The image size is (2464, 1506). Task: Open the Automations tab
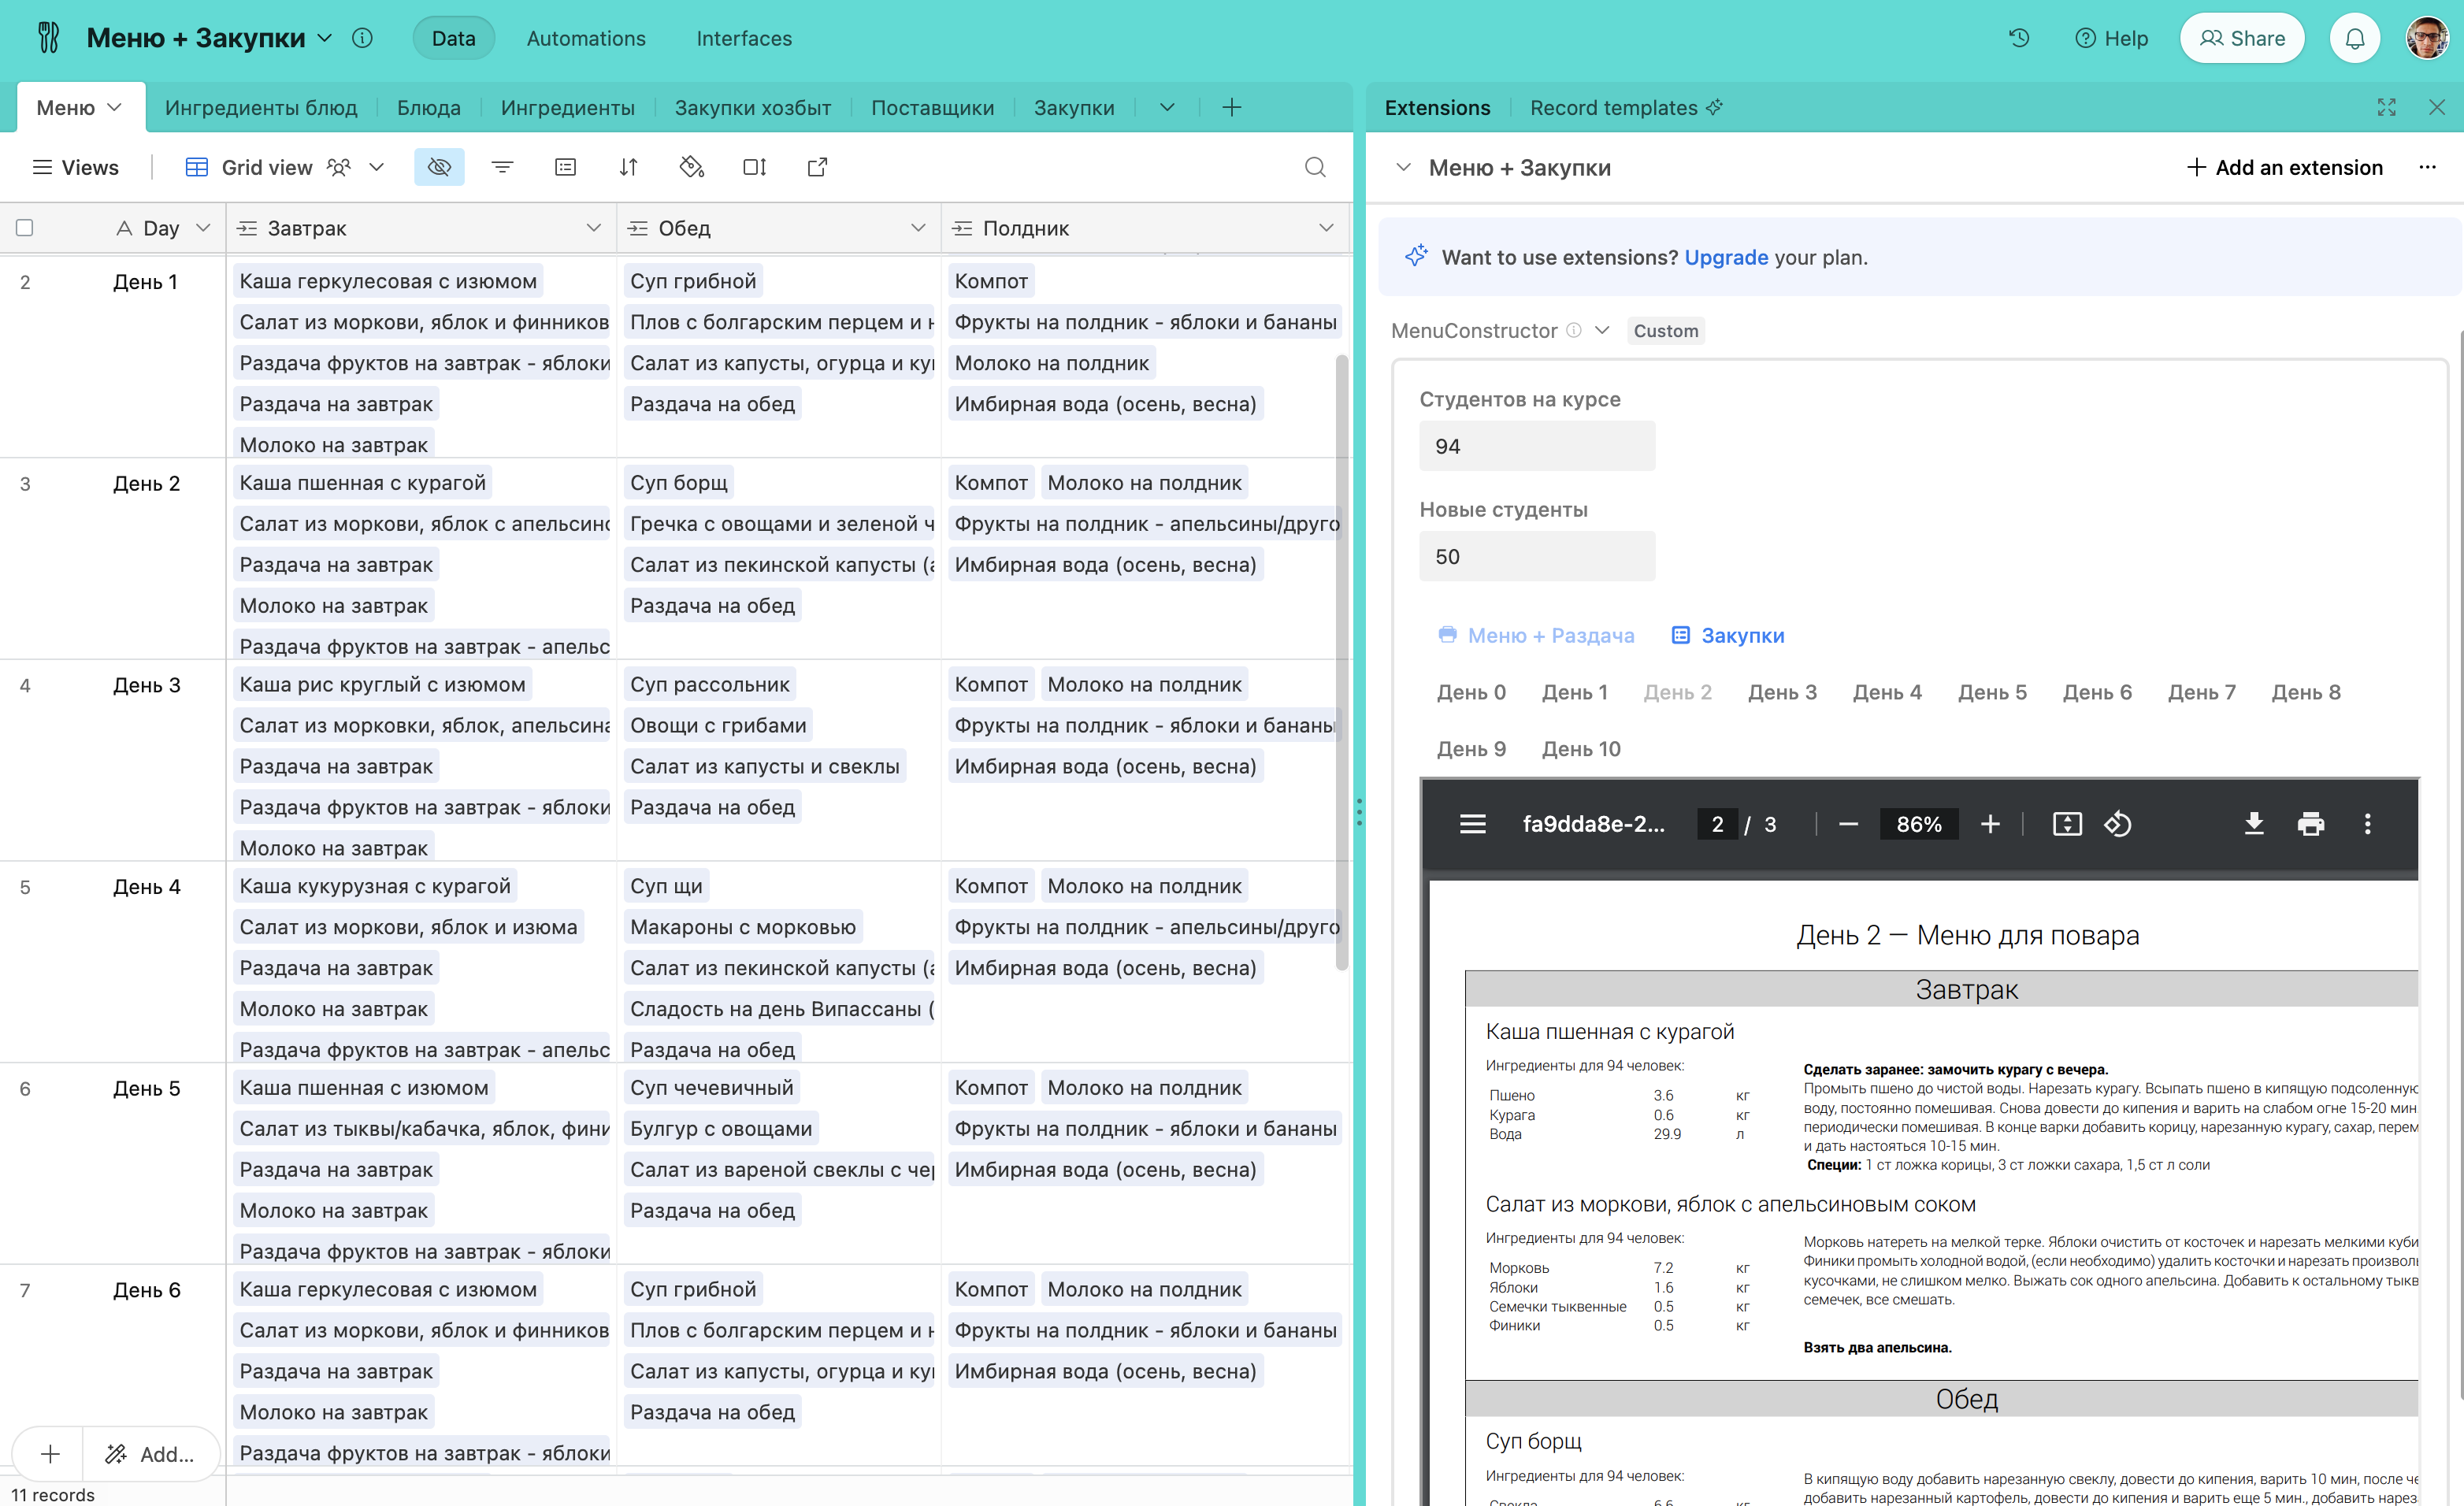click(x=586, y=38)
